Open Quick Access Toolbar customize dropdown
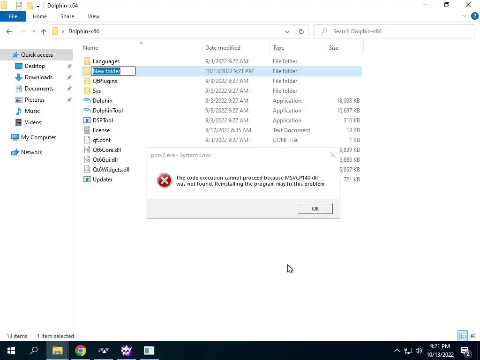Viewport: 480px width, 360px height. (38, 6)
